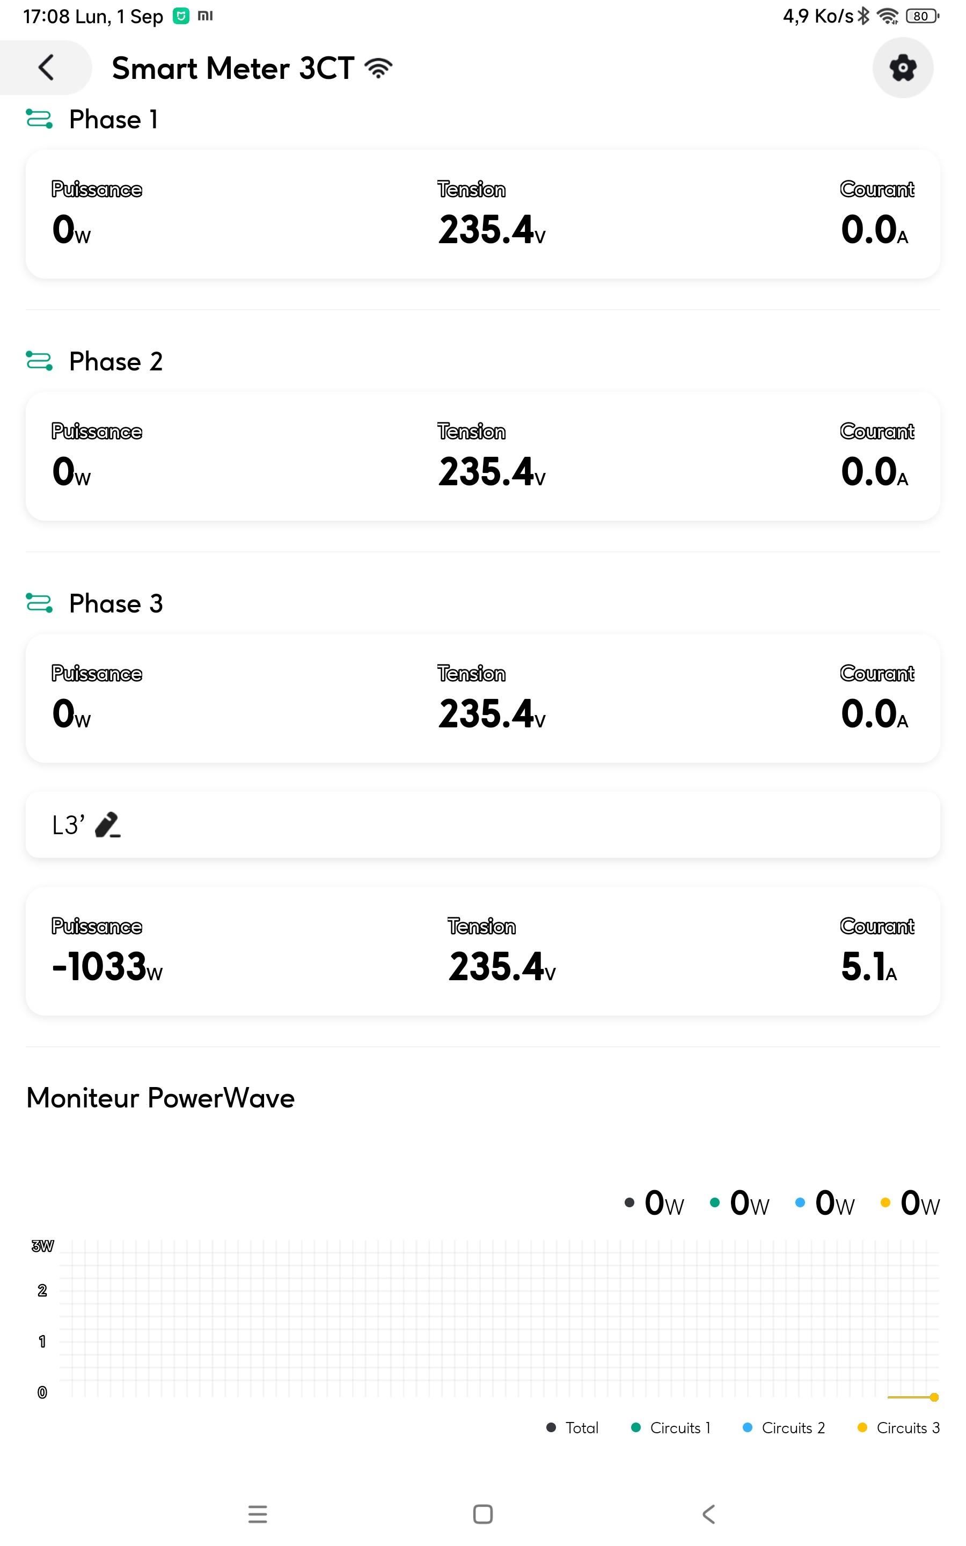Image resolution: width=966 pixels, height=1546 pixels.
Task: Tap the Phase 2 circuit icon
Action: 39,361
